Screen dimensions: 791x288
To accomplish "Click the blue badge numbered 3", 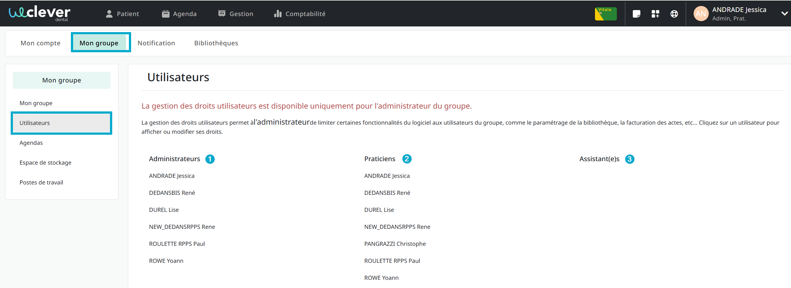I will click(x=629, y=159).
